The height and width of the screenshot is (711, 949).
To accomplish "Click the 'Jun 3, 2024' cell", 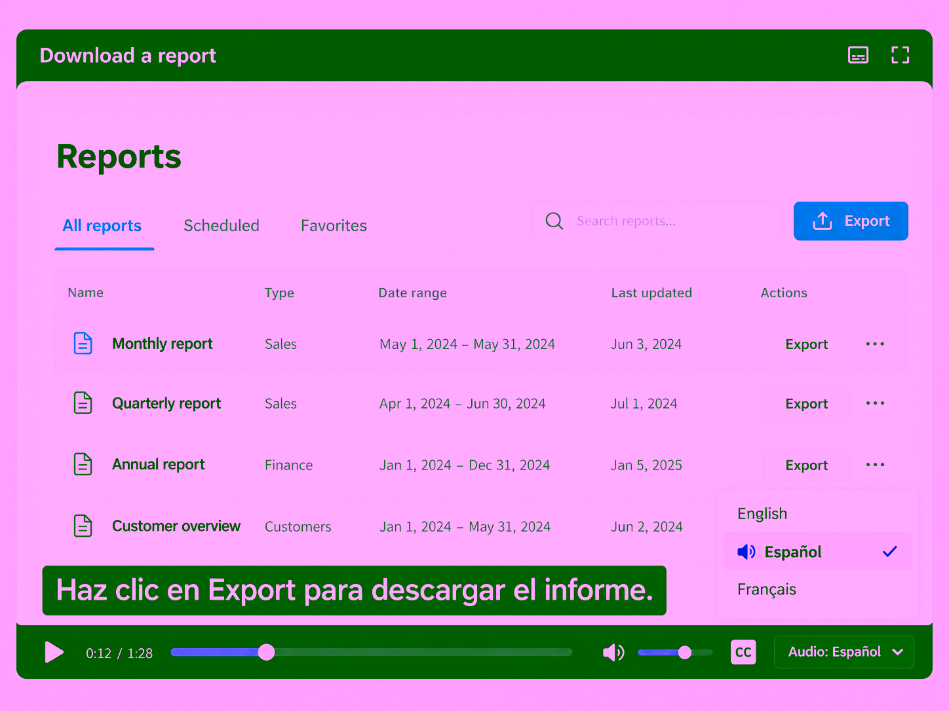I will [646, 344].
